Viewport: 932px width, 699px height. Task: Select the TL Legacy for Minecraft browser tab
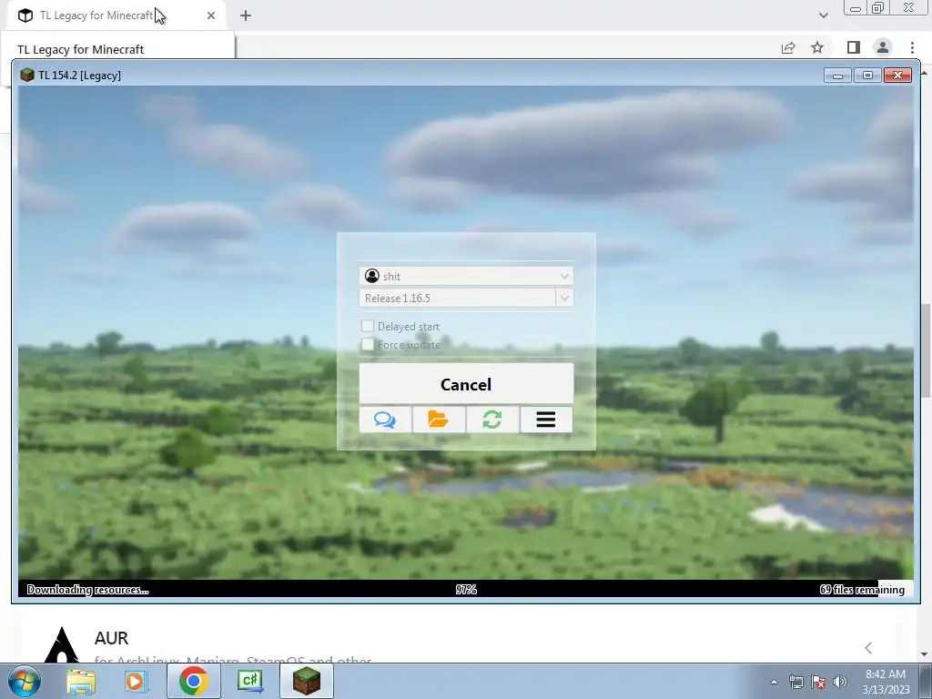click(117, 15)
